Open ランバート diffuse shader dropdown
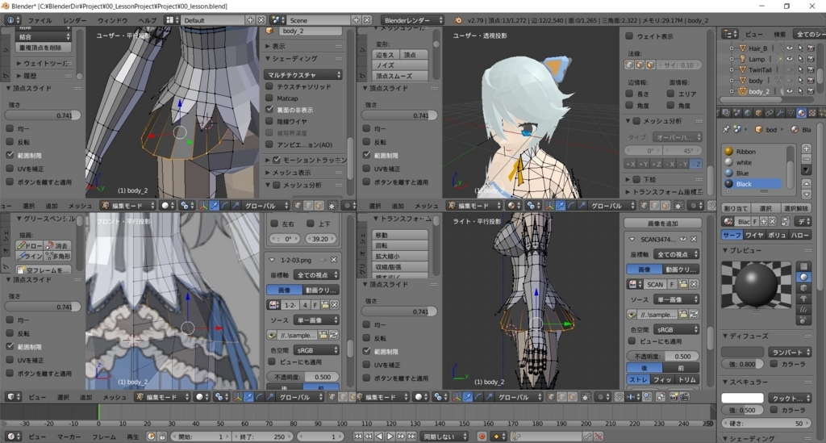826x443 pixels. 790,352
